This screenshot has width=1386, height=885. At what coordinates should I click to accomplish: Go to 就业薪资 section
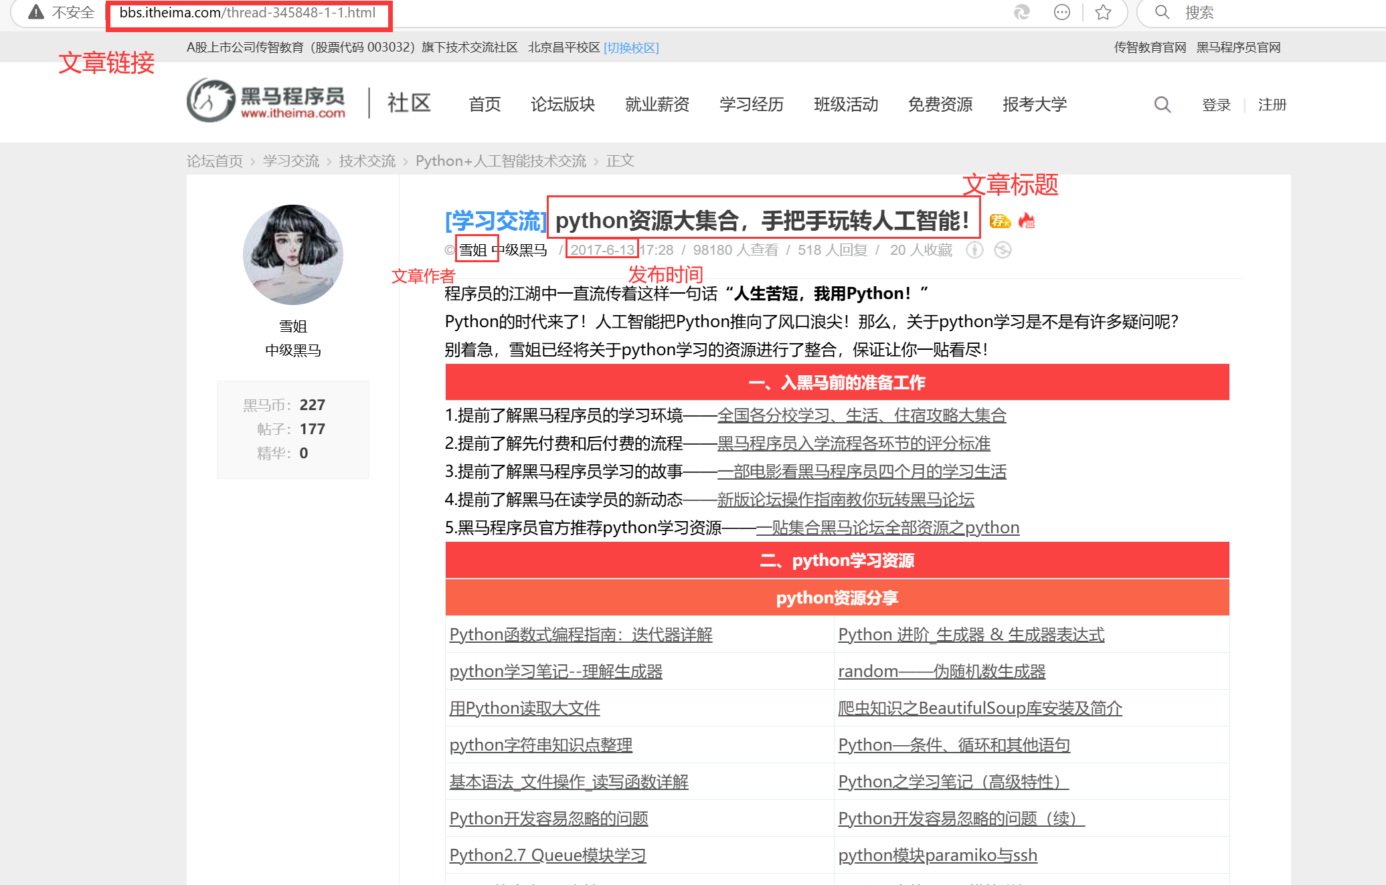coord(657,105)
